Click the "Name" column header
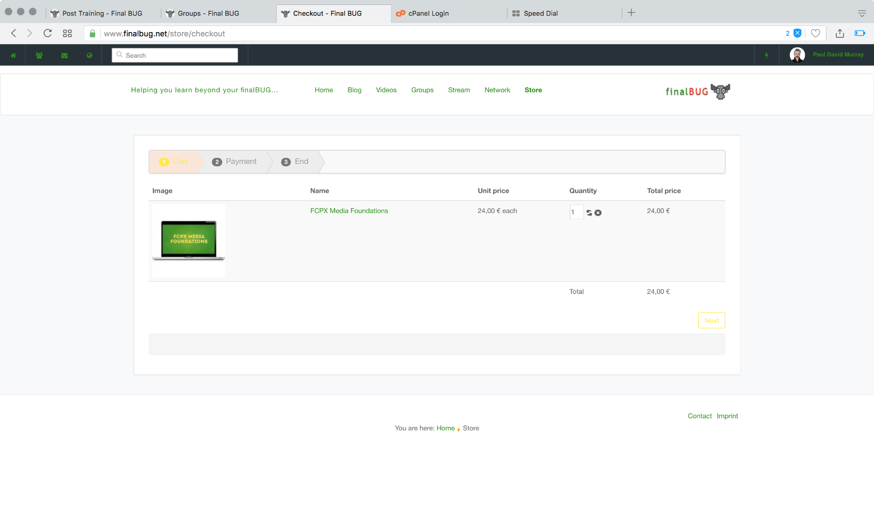Screen dimensions: 874x530 pyautogui.click(x=319, y=190)
